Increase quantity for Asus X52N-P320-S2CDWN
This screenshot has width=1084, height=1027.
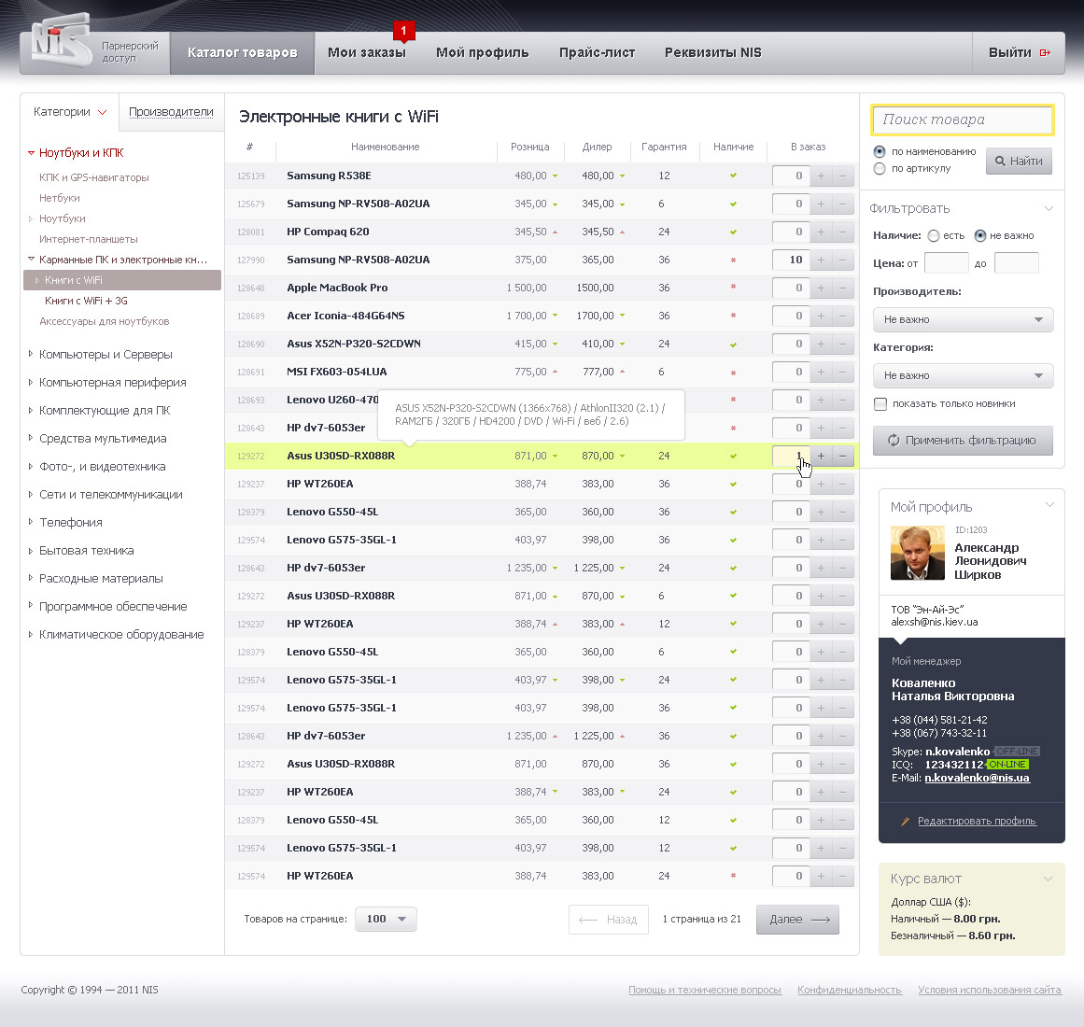[x=821, y=344]
